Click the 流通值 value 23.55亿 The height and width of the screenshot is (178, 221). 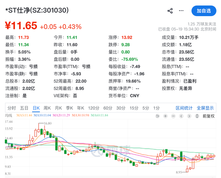click(x=186, y=59)
